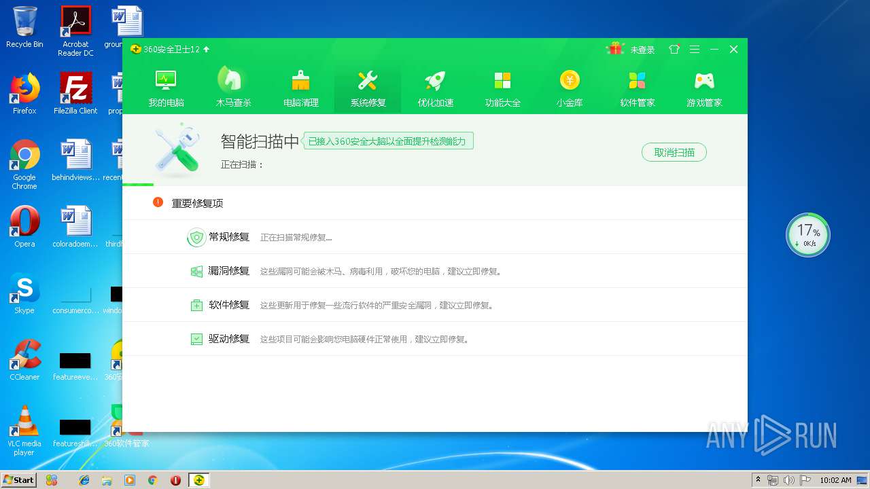Screen dimensions: 870x489
Task: Open 游戏管家 game manager tab
Action: click(704, 88)
